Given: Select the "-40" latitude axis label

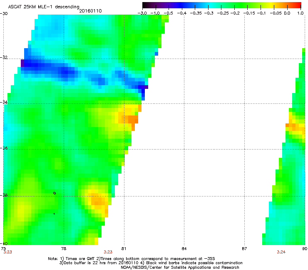Looking at the screenshot, I should [x=4, y=243].
